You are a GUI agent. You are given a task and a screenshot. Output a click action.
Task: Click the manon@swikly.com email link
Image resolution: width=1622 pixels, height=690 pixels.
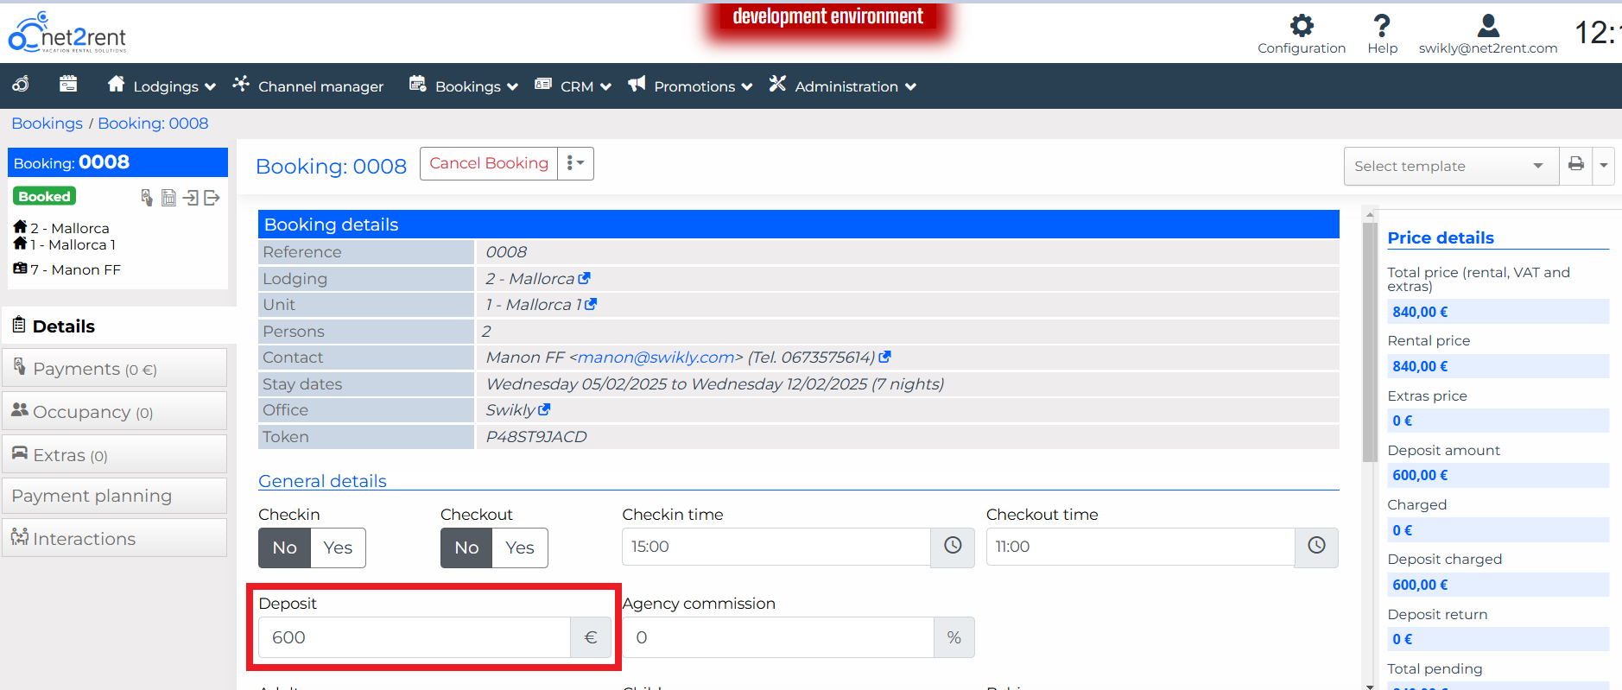tap(656, 358)
